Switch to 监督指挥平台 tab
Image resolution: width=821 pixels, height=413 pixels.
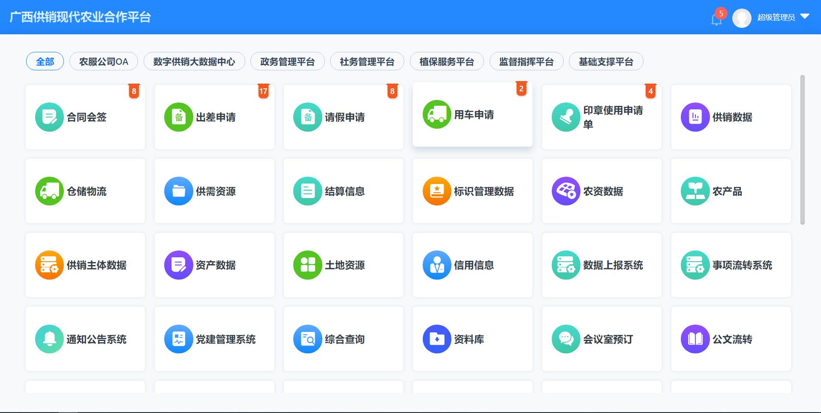(526, 61)
